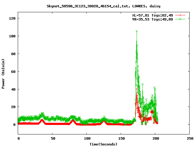Click the red XL legend line sample
Viewport: 196px width, 147px height.
pos(180,15)
